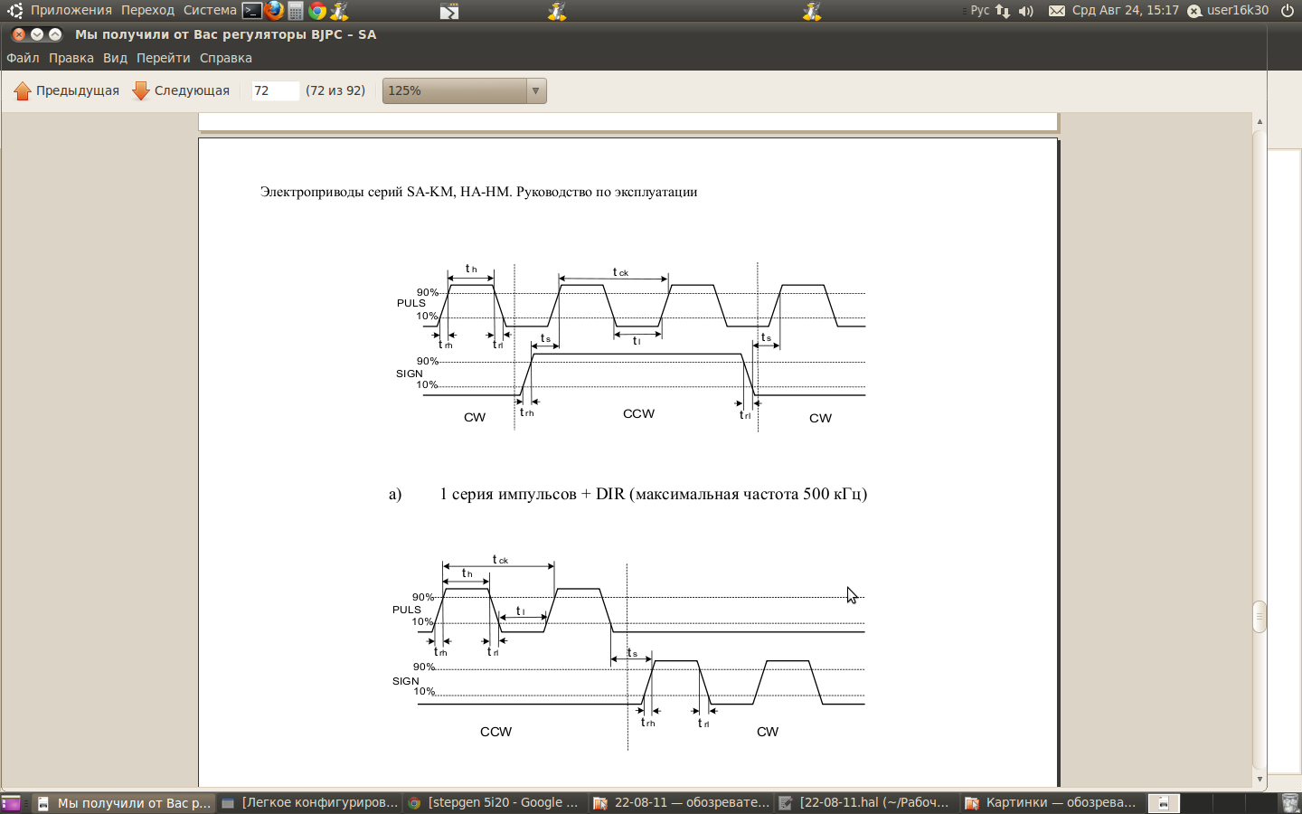This screenshot has height=814, width=1302.
Task: Launch the terminal from the top panel
Action: 252,11
